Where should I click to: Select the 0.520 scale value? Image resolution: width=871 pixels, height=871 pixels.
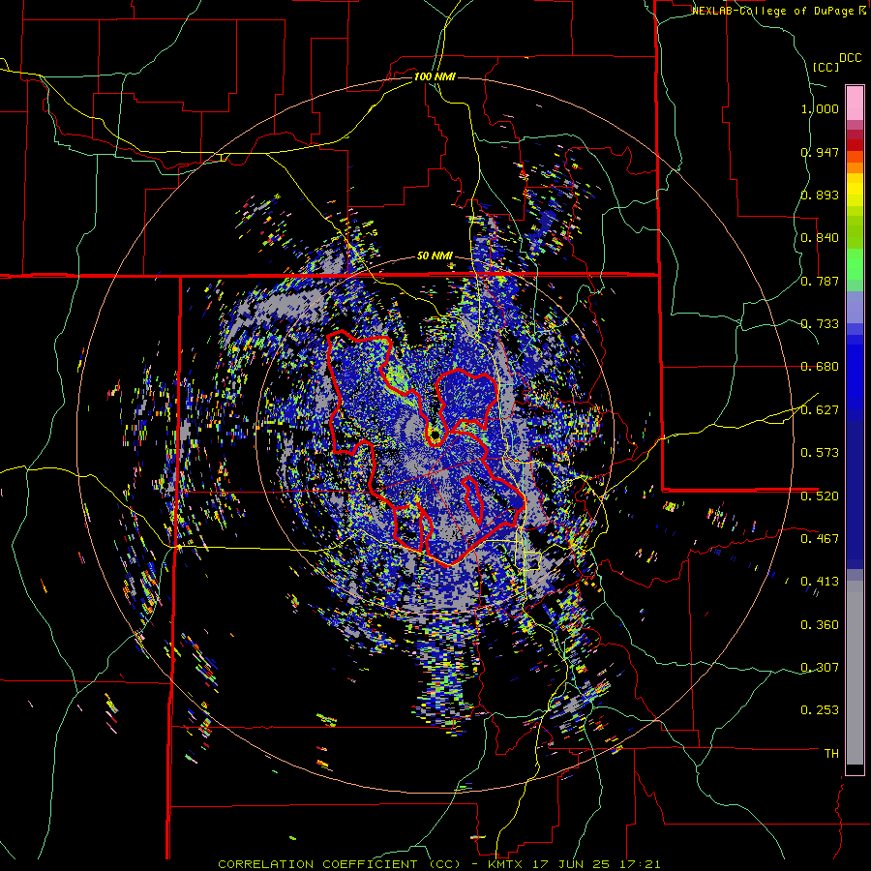click(x=820, y=496)
